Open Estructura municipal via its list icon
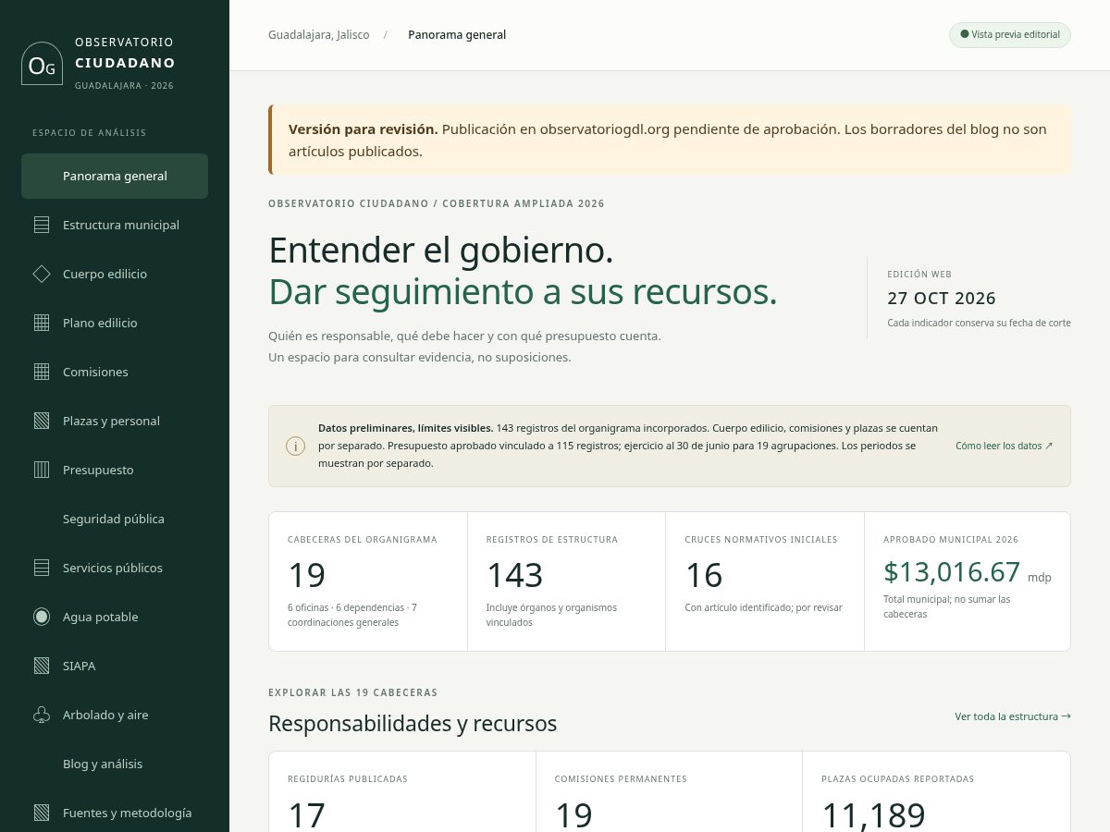This screenshot has height=832, width=1110. coord(42,225)
